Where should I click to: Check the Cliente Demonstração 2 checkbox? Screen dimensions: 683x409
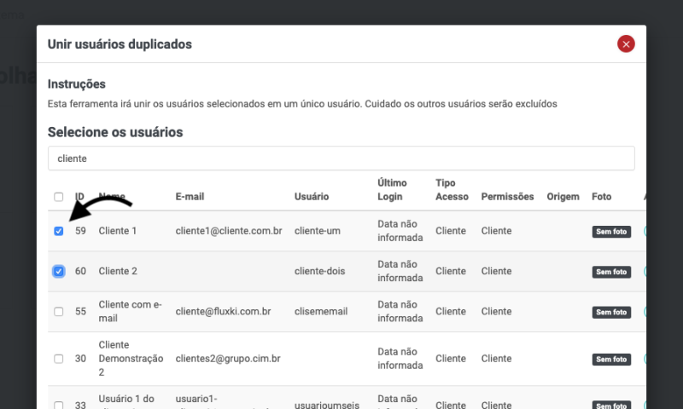(58, 360)
